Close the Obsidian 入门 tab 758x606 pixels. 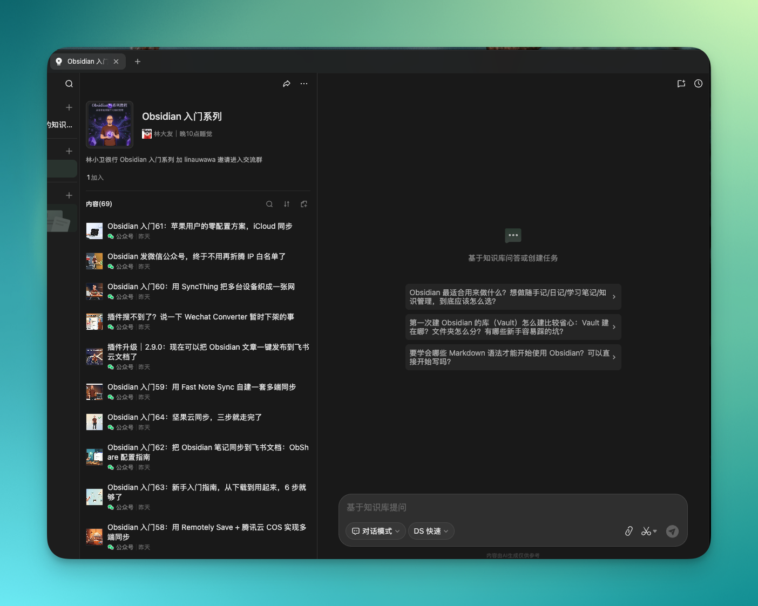116,62
